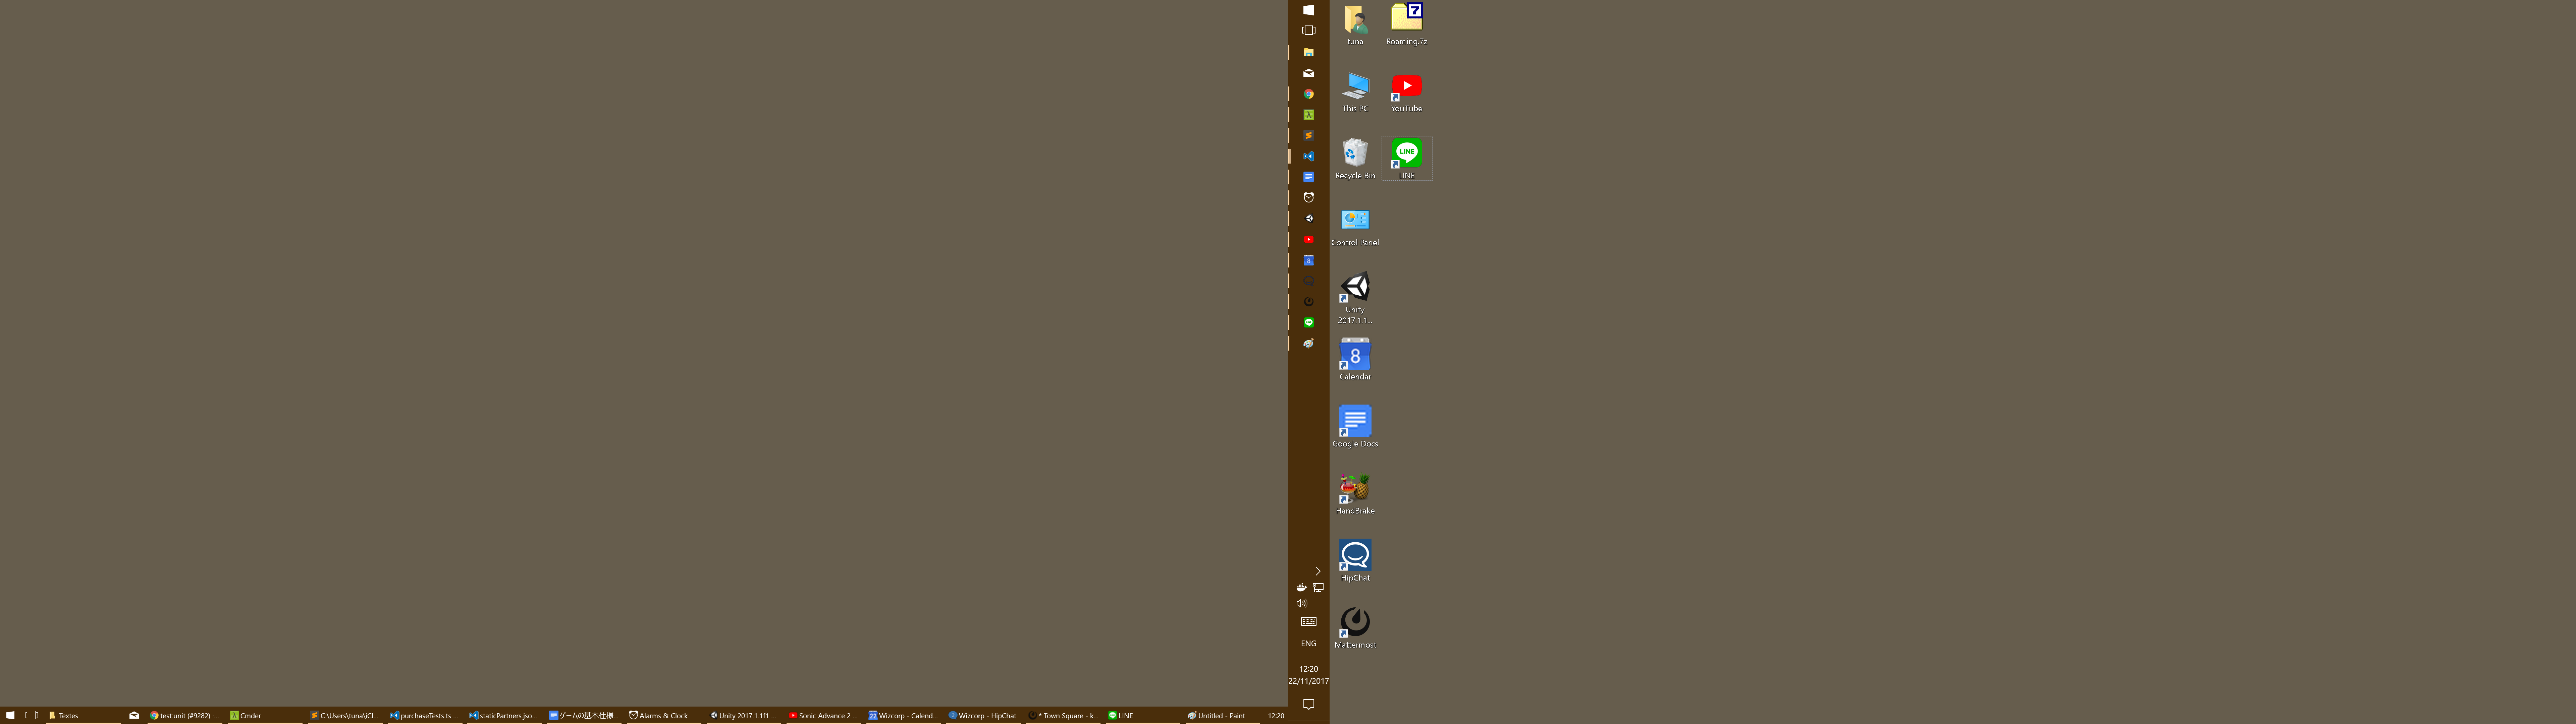Open the Untitled - Paint taskbar button

pos(1220,715)
